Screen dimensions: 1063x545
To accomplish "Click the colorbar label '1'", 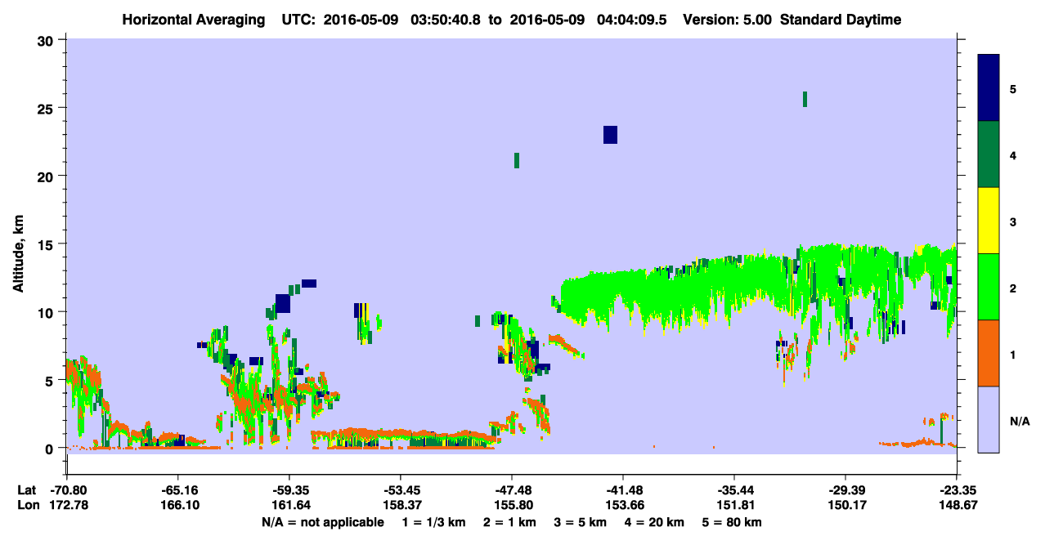I will (1012, 354).
